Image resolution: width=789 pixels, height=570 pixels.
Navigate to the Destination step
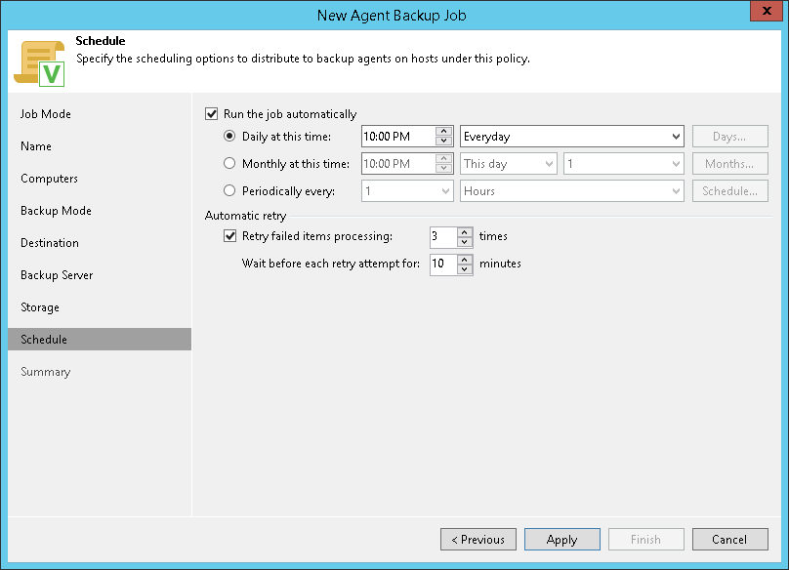click(50, 243)
